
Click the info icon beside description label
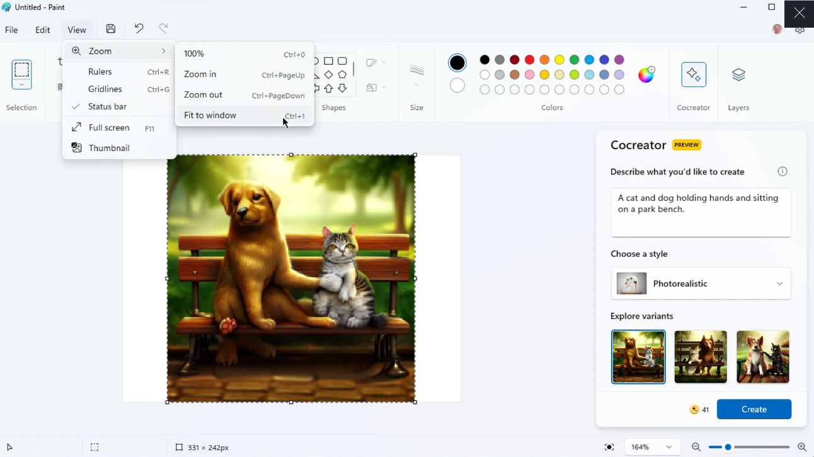[x=782, y=171]
